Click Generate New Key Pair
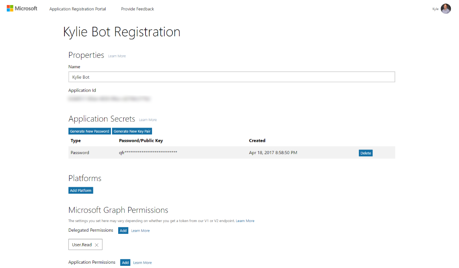The image size is (459, 268). [x=132, y=131]
